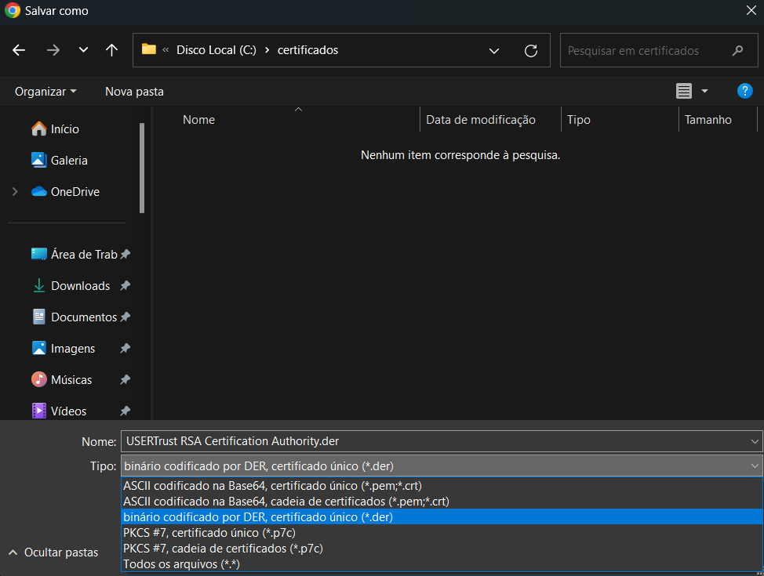
Task: Refresh the certificados folder
Action: 530,51
